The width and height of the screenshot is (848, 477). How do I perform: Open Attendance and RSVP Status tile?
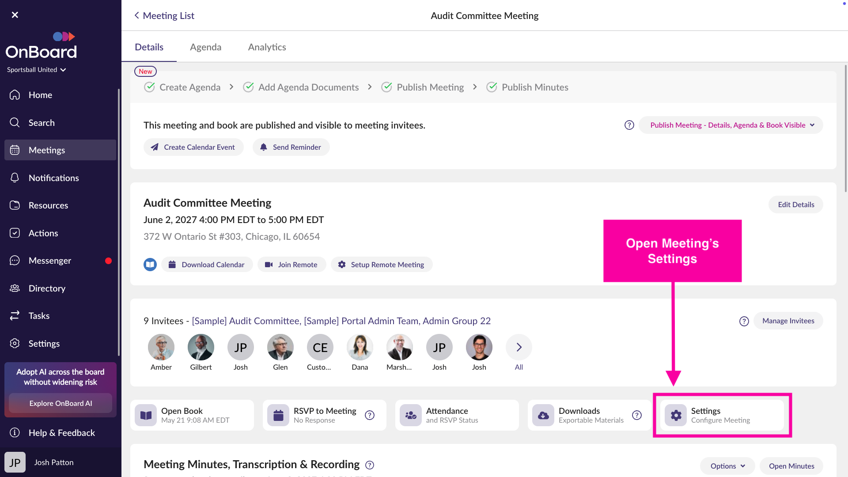pos(457,415)
